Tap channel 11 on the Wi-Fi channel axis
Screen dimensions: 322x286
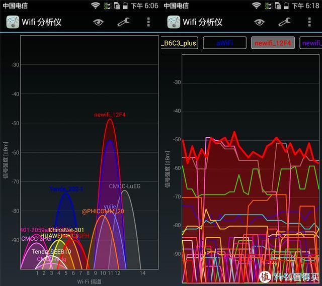111,273
